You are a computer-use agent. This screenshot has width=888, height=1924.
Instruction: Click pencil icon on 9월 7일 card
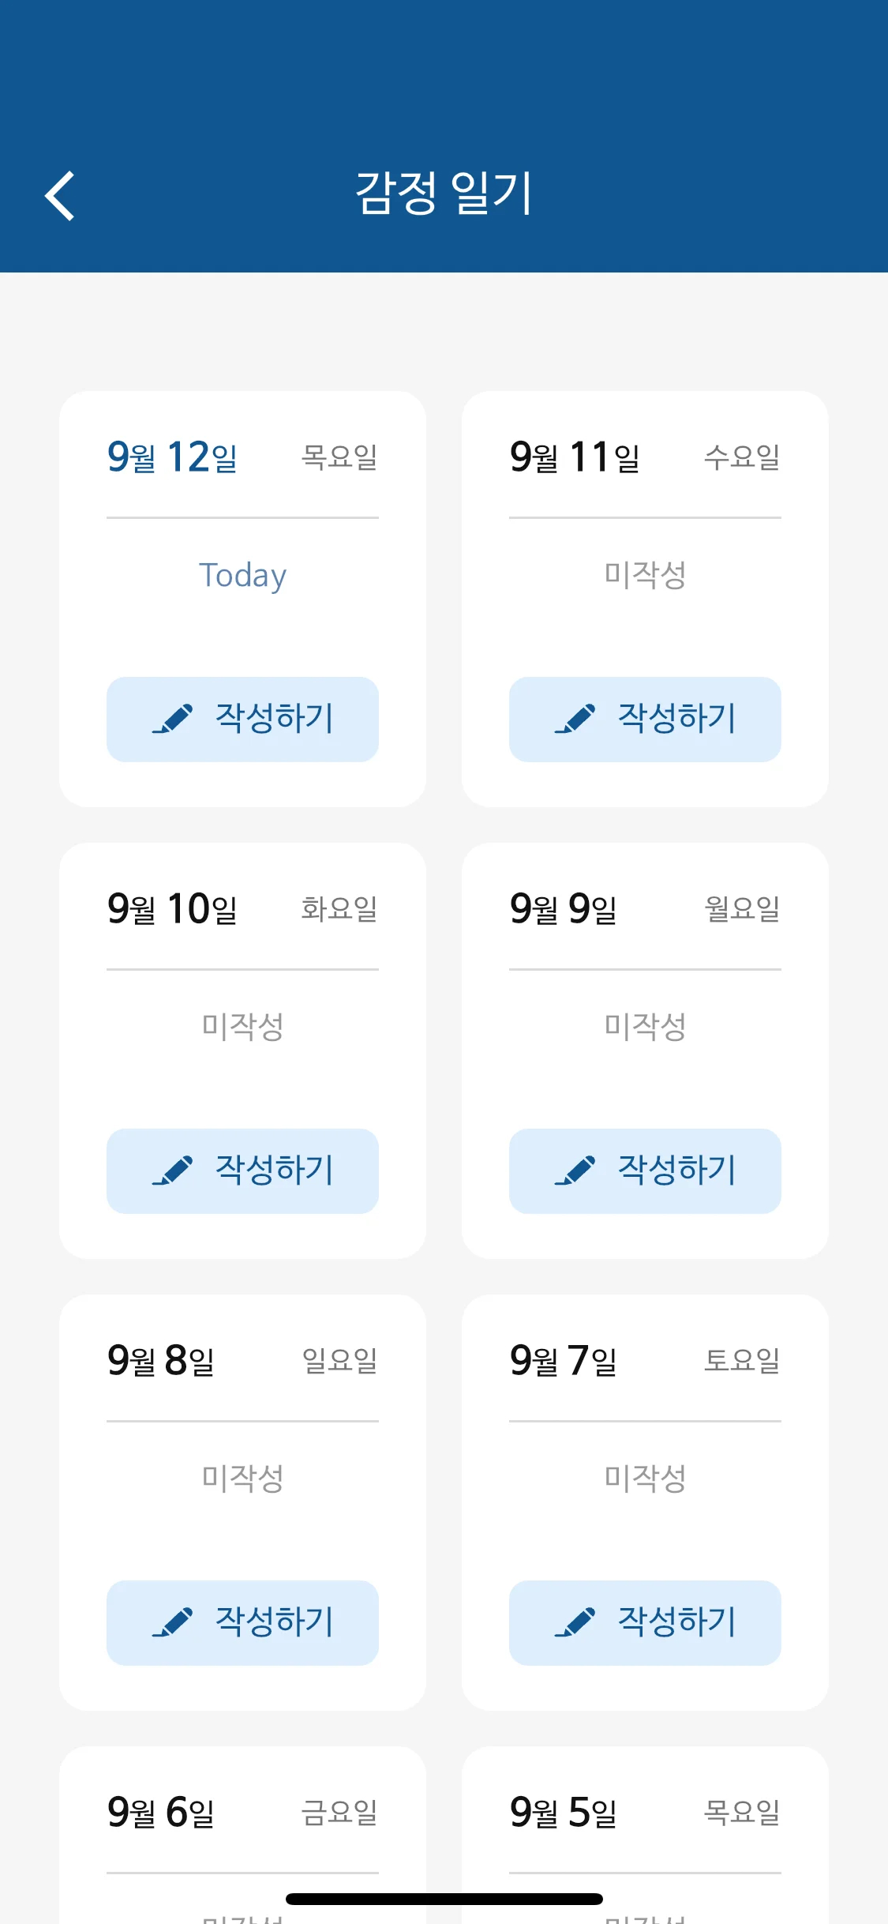click(x=575, y=1622)
